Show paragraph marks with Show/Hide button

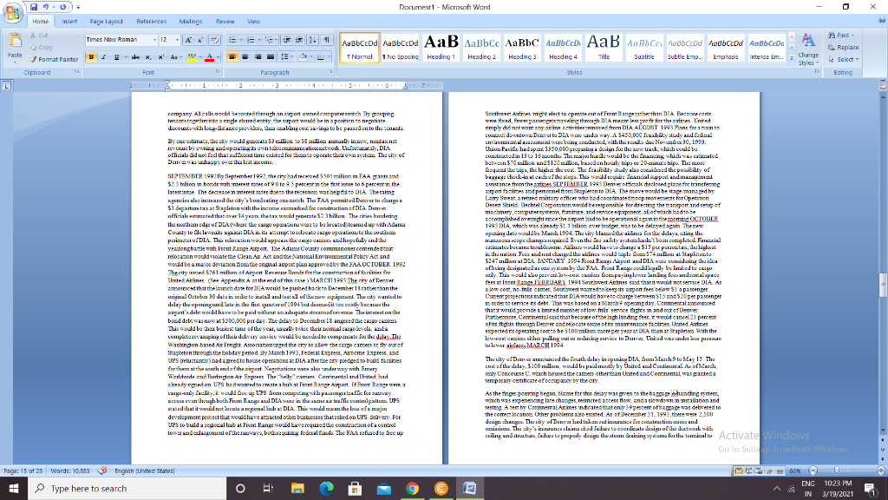tap(325, 39)
